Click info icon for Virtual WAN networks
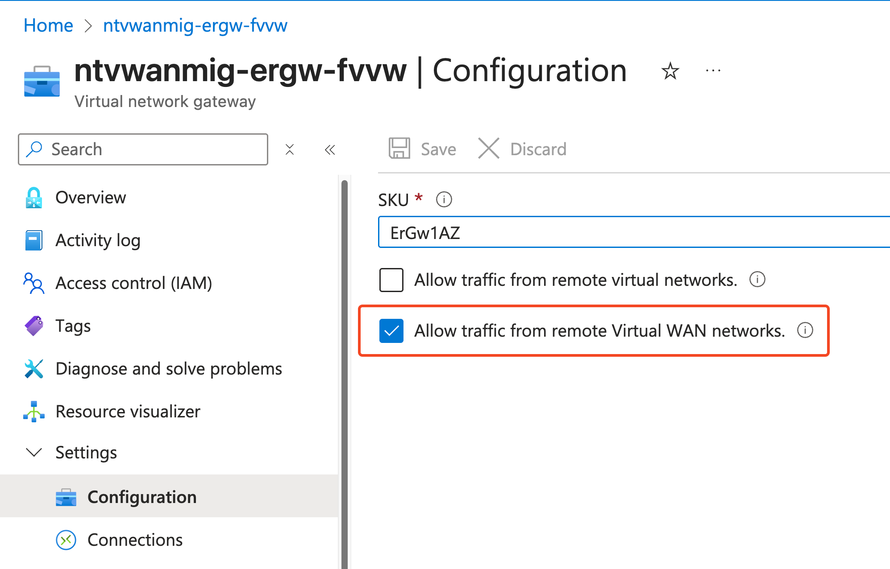This screenshot has height=569, width=890. coord(805,330)
